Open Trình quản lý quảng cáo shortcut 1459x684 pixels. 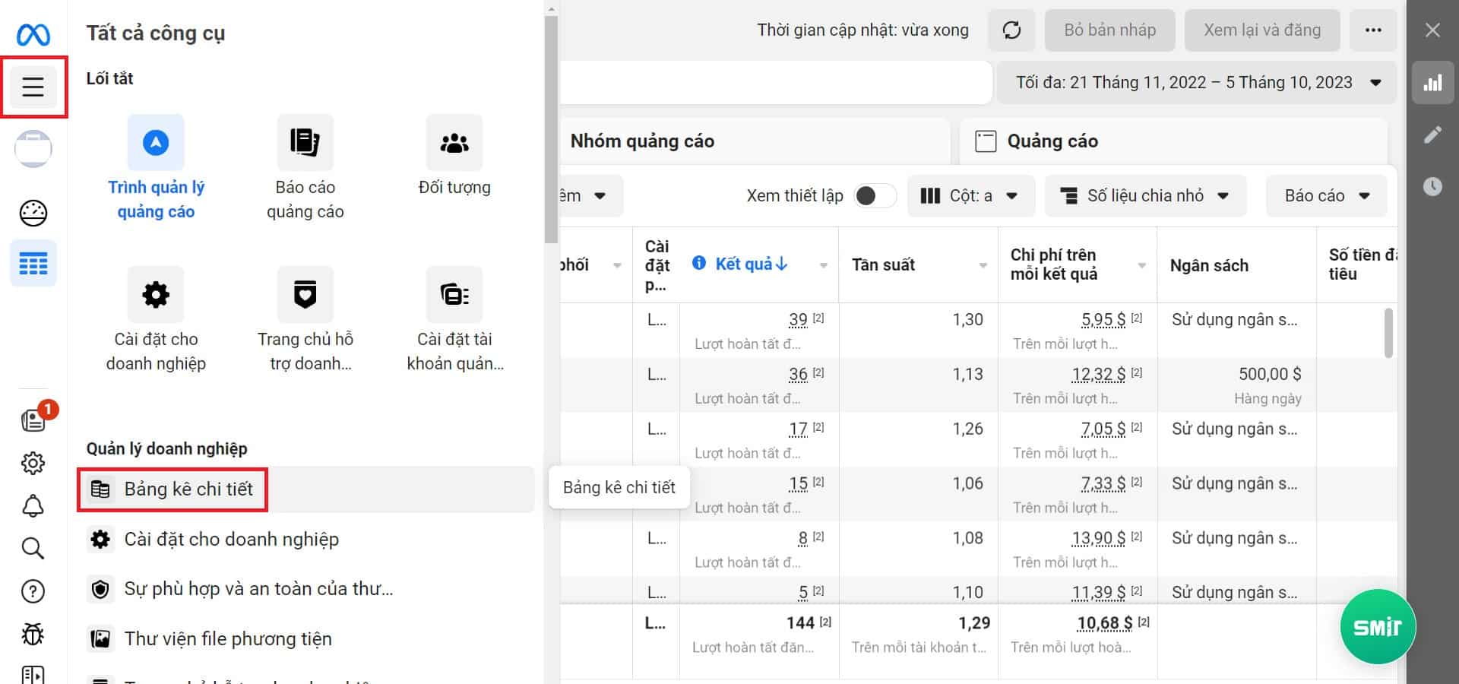[x=156, y=168]
